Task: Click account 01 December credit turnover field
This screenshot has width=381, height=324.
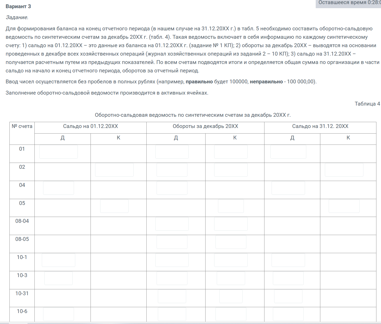Action: pyautogui.click(x=231, y=152)
